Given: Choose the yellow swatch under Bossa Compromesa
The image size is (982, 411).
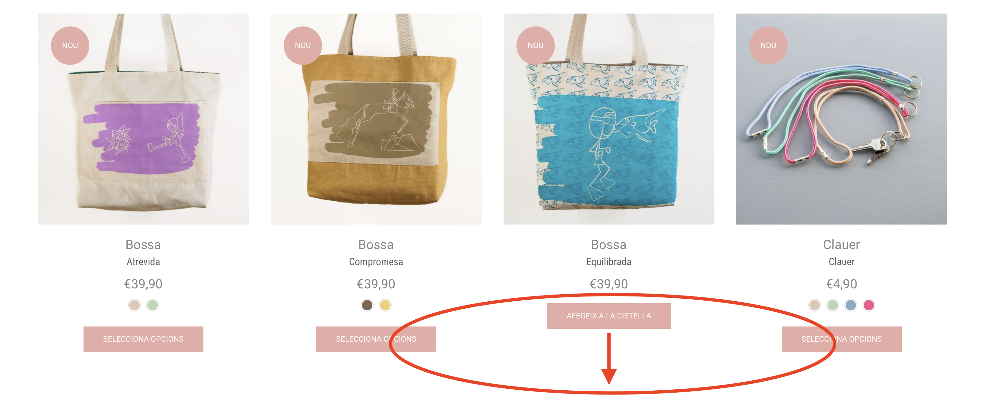Looking at the screenshot, I should 385,305.
